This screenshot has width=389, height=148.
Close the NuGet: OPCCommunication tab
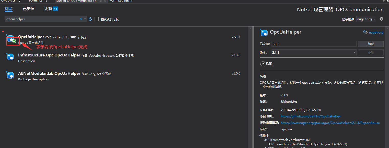(105, 1)
